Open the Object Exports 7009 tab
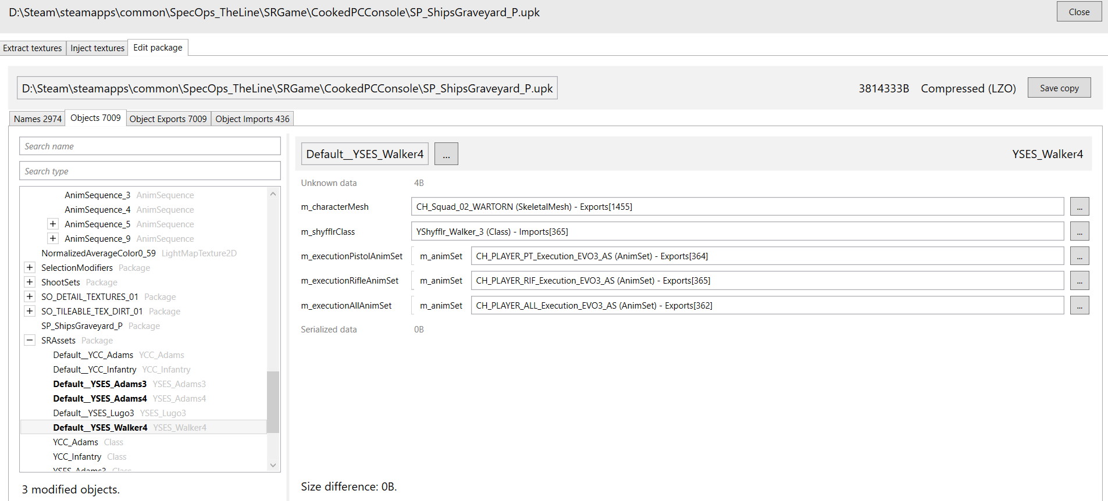The height and width of the screenshot is (501, 1108). pos(168,119)
